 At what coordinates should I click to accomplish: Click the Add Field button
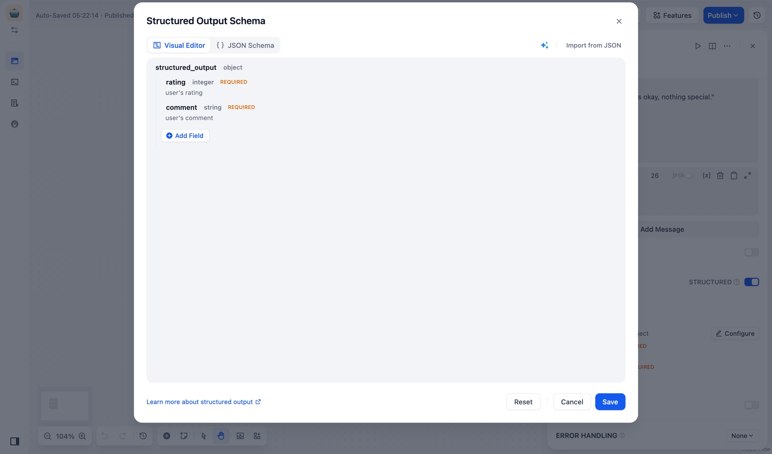point(185,135)
